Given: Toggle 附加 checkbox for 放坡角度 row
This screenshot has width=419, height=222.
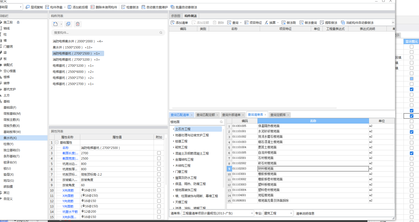Looking at the screenshot, I should tap(159, 185).
